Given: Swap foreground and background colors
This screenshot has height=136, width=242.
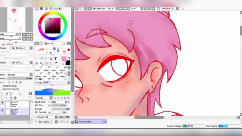Looking at the screenshot, I should coord(69,58).
